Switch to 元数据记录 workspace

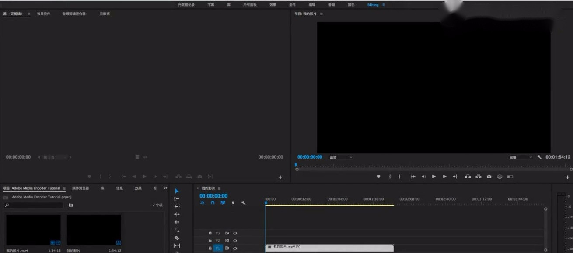pos(186,5)
